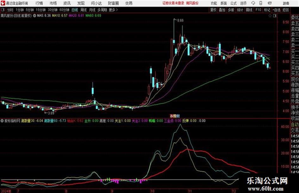Open the mobile phone icon in top bar
Image resolution: width=299 pixels, height=193 pixels.
click(x=261, y=3)
